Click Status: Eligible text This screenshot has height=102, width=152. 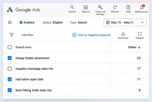coord(52,23)
